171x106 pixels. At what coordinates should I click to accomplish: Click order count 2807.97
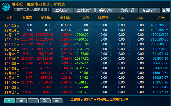click(x=27, y=59)
